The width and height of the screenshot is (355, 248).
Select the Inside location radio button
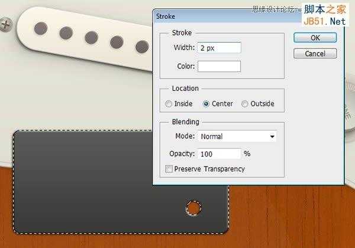(x=169, y=104)
